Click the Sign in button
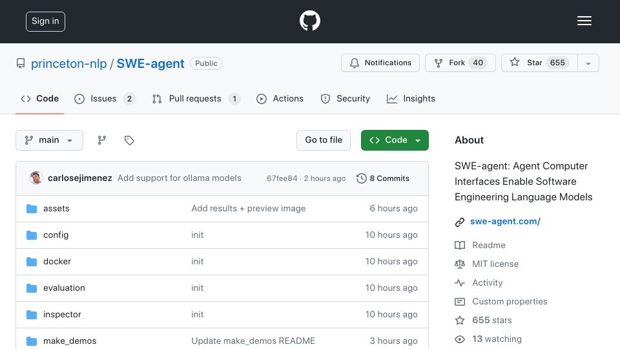Screen dimensions: 620x349 coord(45,21)
